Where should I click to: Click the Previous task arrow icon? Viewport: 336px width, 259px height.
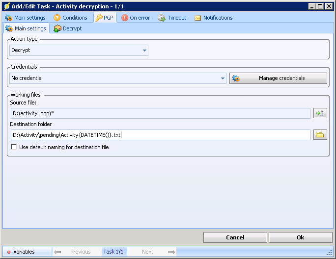click(58, 252)
